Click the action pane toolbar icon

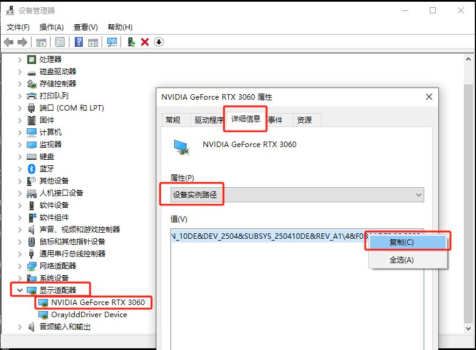93,43
